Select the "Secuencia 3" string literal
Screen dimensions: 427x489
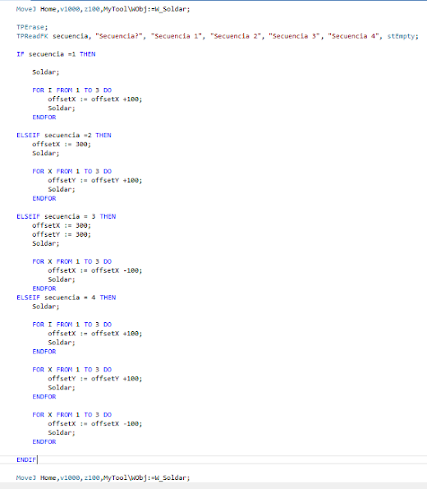(x=294, y=36)
